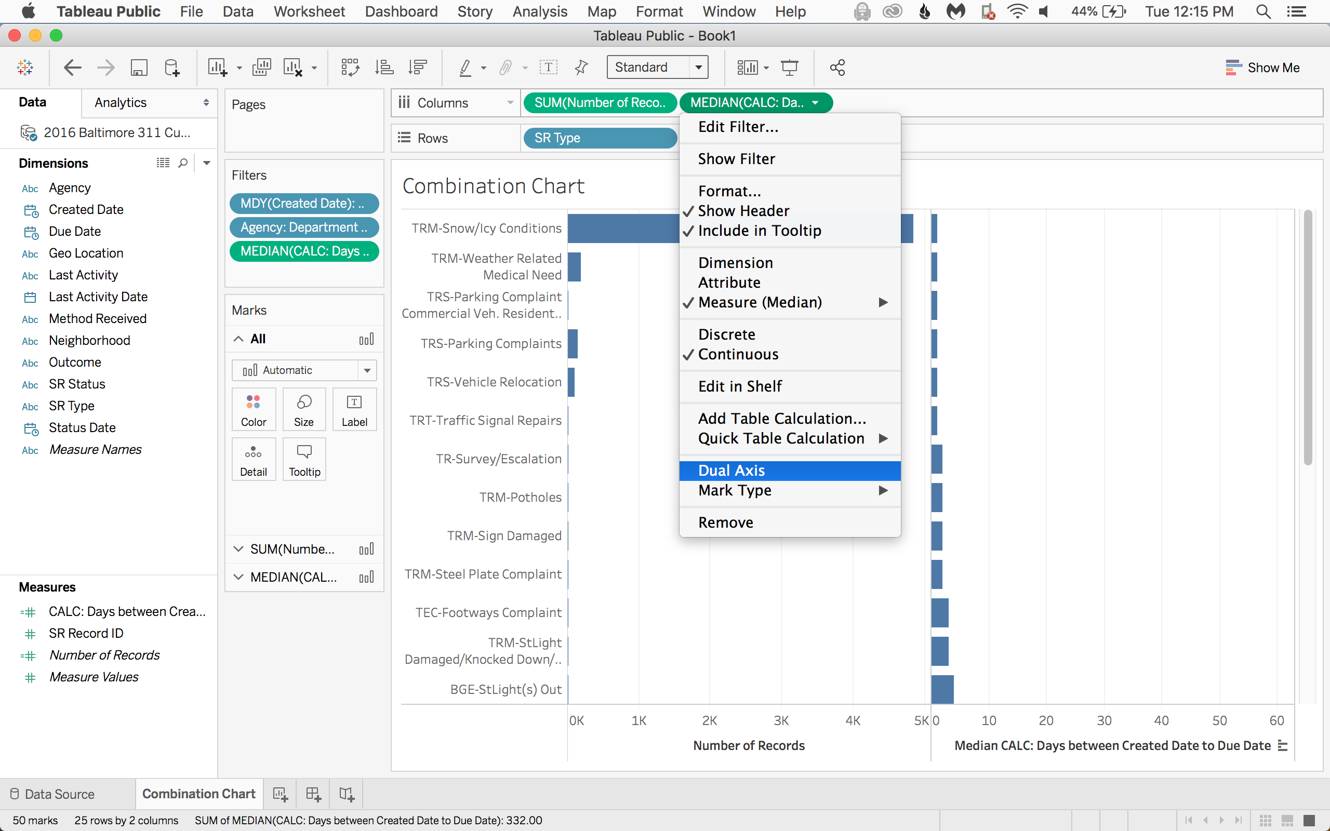The image size is (1330, 831).
Task: Toggle Include in Tooltip option
Action: pyautogui.click(x=790, y=231)
